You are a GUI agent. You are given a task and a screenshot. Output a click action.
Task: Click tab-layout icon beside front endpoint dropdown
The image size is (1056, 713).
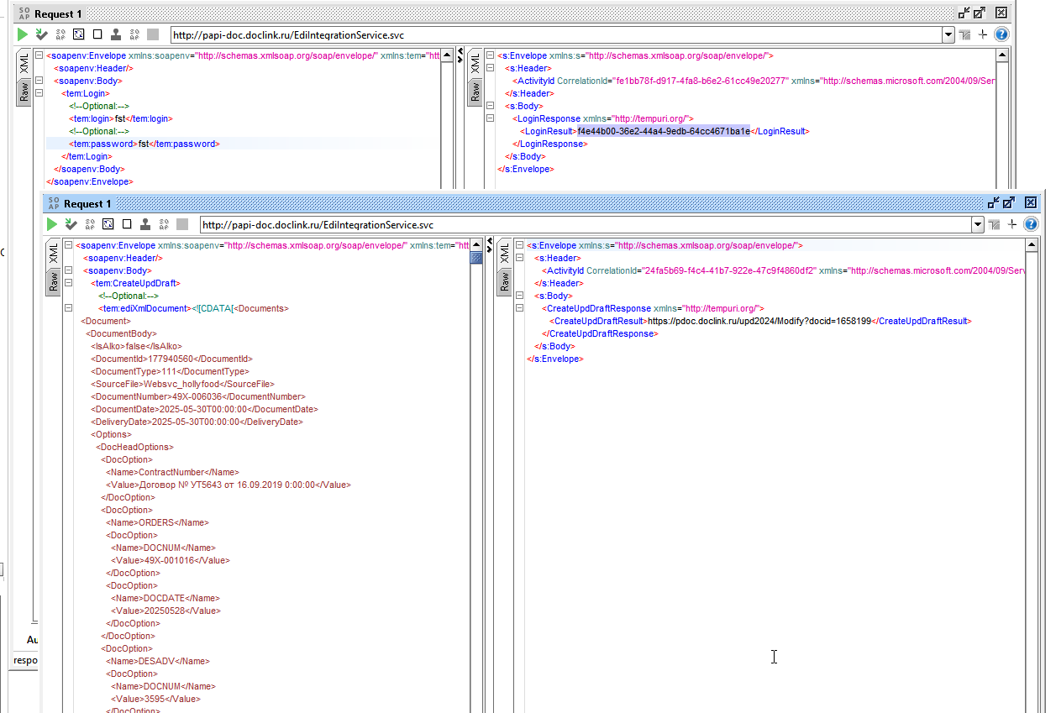click(995, 224)
